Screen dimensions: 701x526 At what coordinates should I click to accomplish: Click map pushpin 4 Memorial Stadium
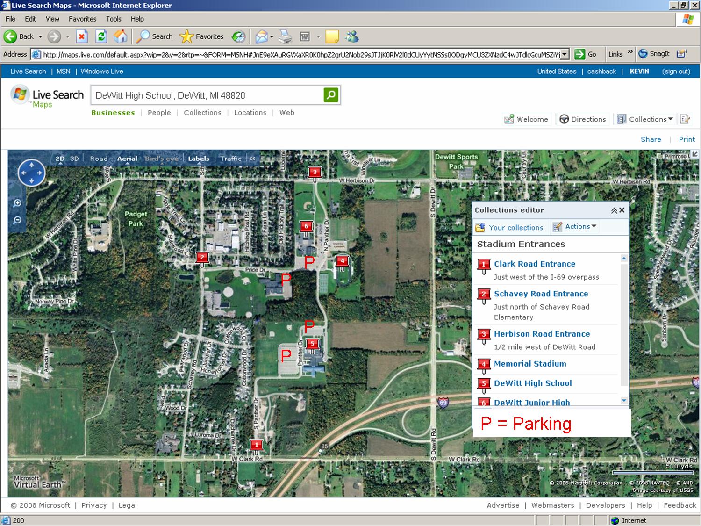343,263
